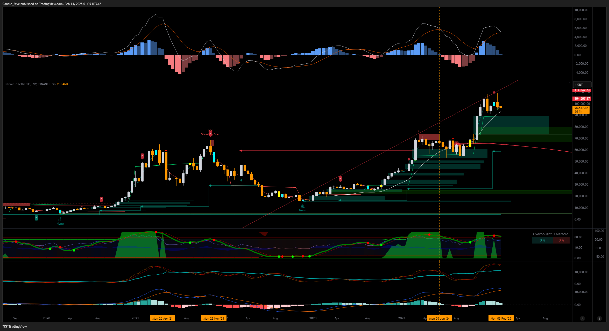Click the 2021 time axis label
This screenshot has width=609, height=331.
coord(135,318)
